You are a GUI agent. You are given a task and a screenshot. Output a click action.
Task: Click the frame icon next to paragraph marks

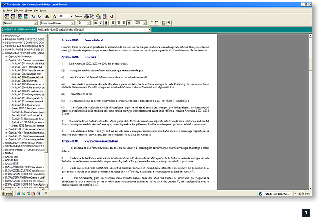pyautogui.click(x=164, y=23)
